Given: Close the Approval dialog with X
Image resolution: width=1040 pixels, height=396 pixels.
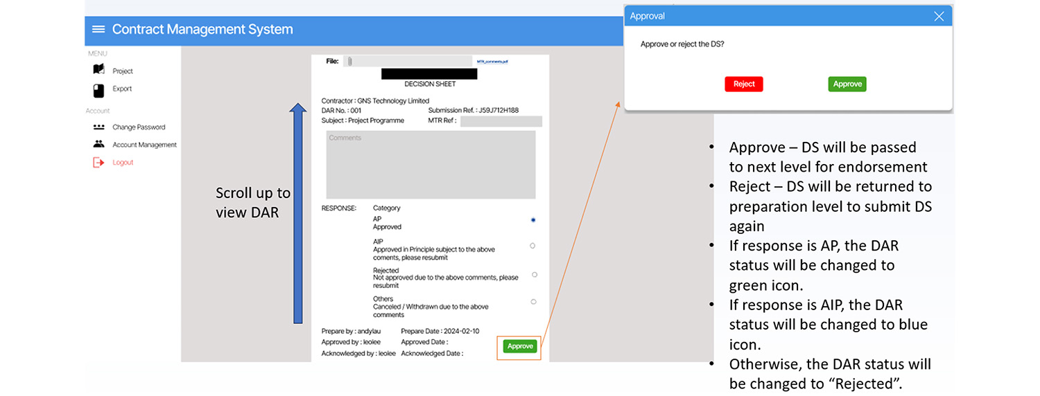Looking at the screenshot, I should (939, 17).
